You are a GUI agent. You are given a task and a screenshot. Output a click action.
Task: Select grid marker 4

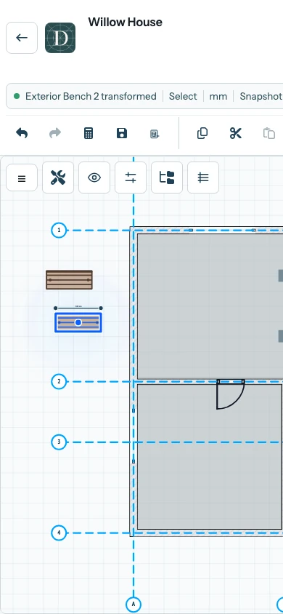59,533
